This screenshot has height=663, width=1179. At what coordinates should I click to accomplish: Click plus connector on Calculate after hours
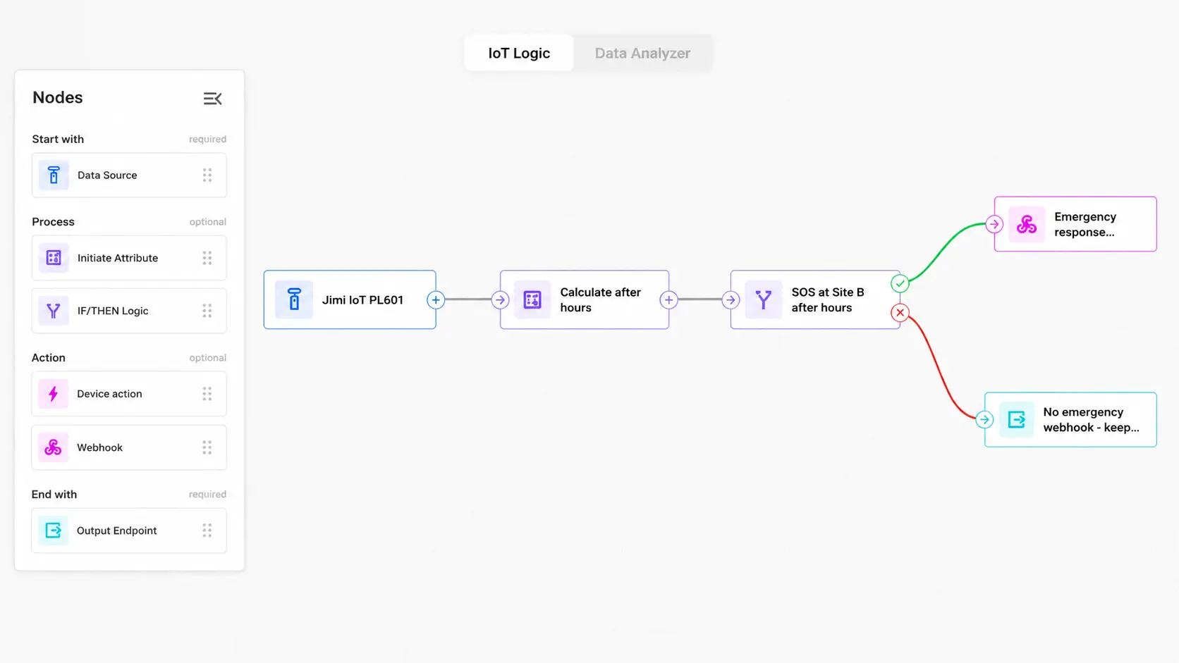pyautogui.click(x=668, y=299)
